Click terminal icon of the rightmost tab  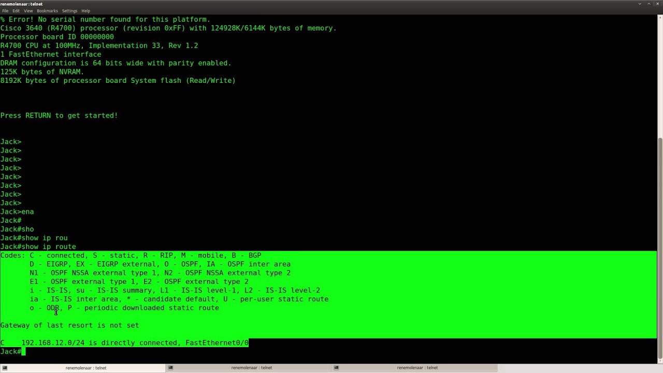pos(336,368)
